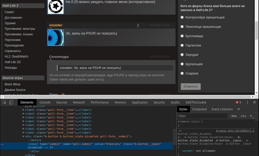Open the Black Mesa link

click(x=12, y=84)
